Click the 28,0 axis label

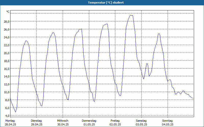[x=7, y=22]
